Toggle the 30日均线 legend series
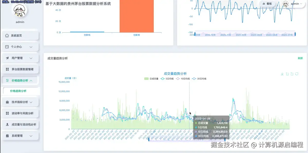This screenshot has height=153, width=308. point(199,79)
